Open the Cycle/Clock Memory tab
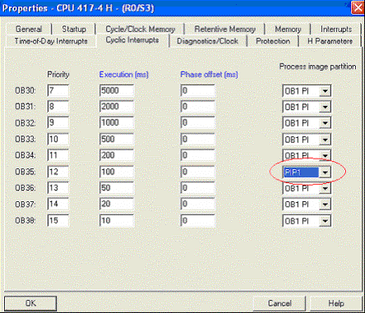 140,29
